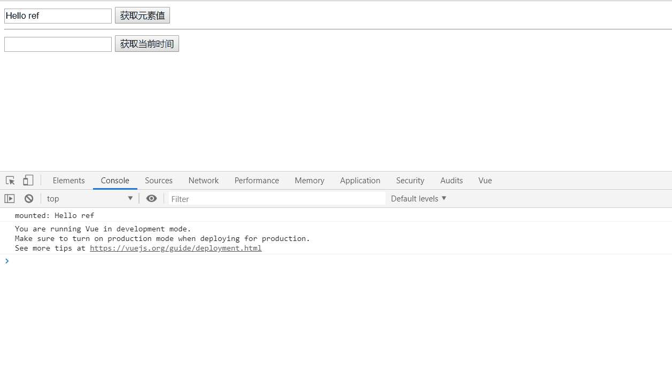
Task: Show the console sidebar panel icon
Action: [10, 199]
